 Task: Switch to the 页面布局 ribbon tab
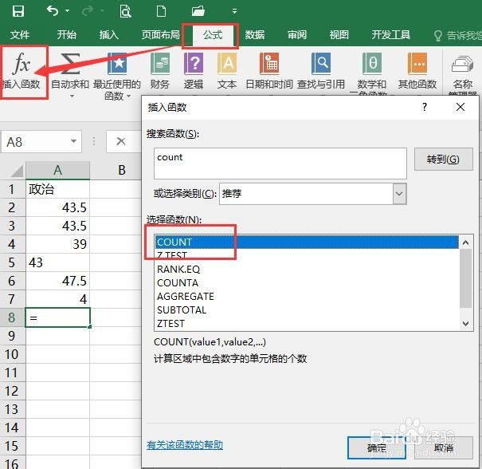160,35
